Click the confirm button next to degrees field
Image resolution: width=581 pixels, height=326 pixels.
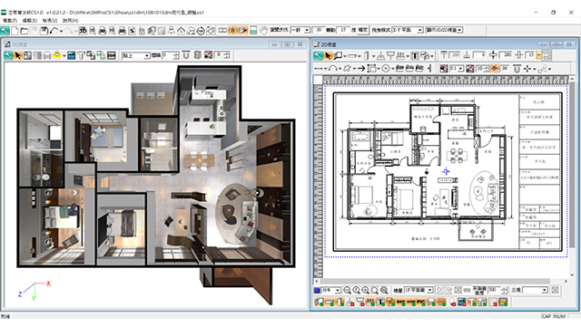click(x=363, y=30)
